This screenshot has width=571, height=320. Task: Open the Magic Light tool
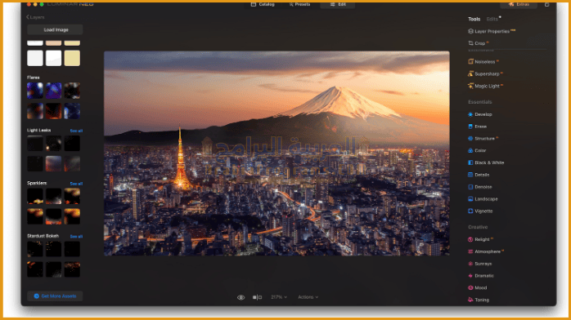tap(485, 86)
